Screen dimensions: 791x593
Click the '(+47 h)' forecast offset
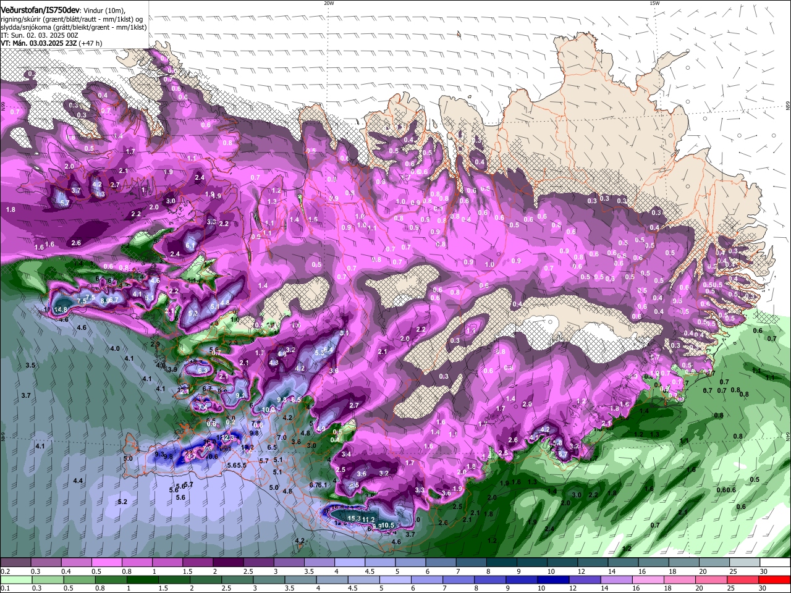point(90,43)
